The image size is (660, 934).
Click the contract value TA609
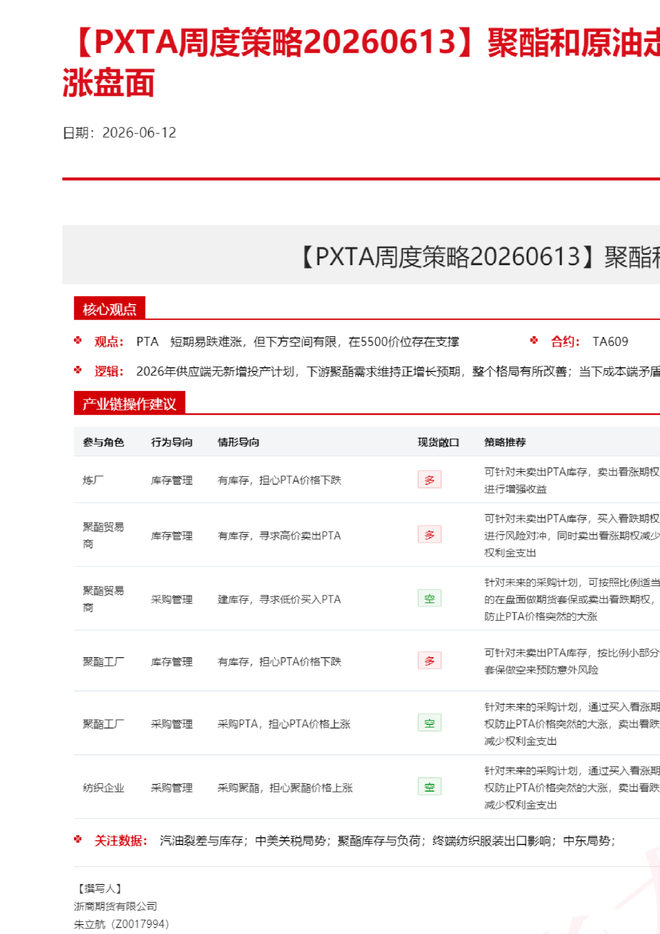pyautogui.click(x=611, y=341)
